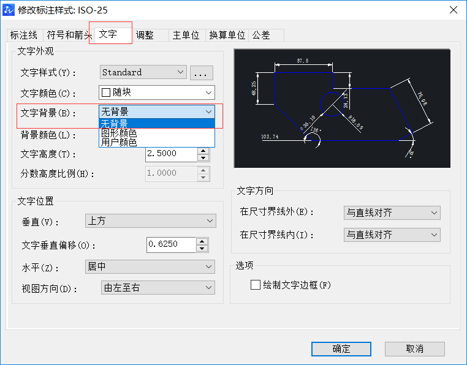Open the 公差 tab
Screen dimensions: 467x365
click(x=261, y=36)
